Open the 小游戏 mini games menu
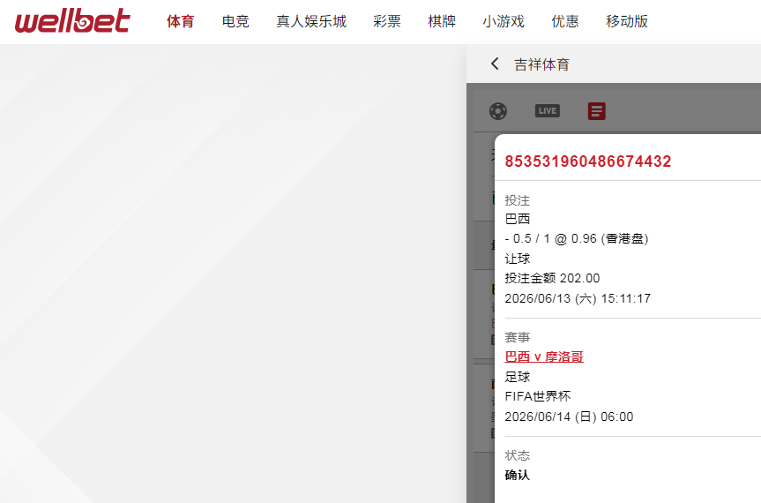This screenshot has height=503, width=761. pos(504,21)
